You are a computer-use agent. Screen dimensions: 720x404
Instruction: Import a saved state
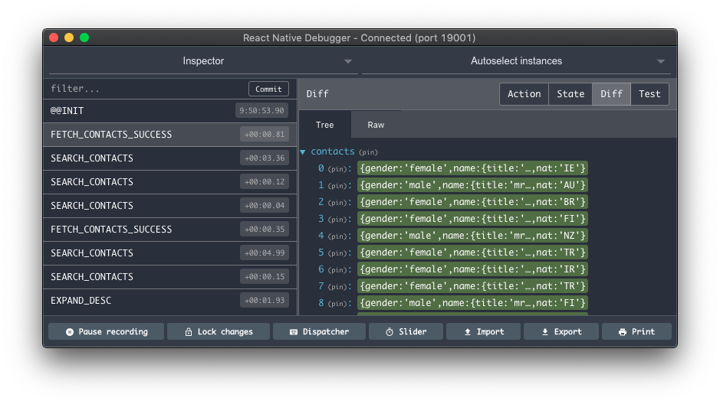click(483, 331)
